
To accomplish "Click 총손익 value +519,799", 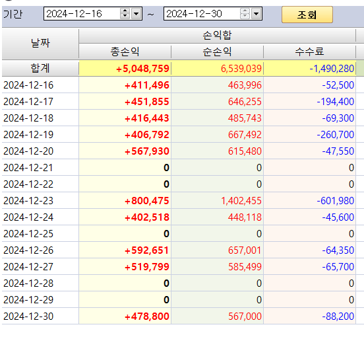I will [x=147, y=267].
